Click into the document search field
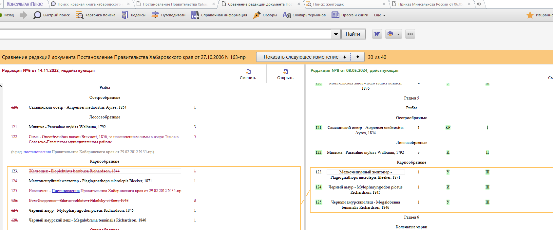 [x=164, y=34]
